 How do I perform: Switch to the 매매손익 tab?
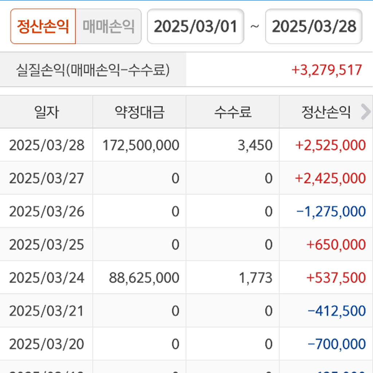coord(108,27)
